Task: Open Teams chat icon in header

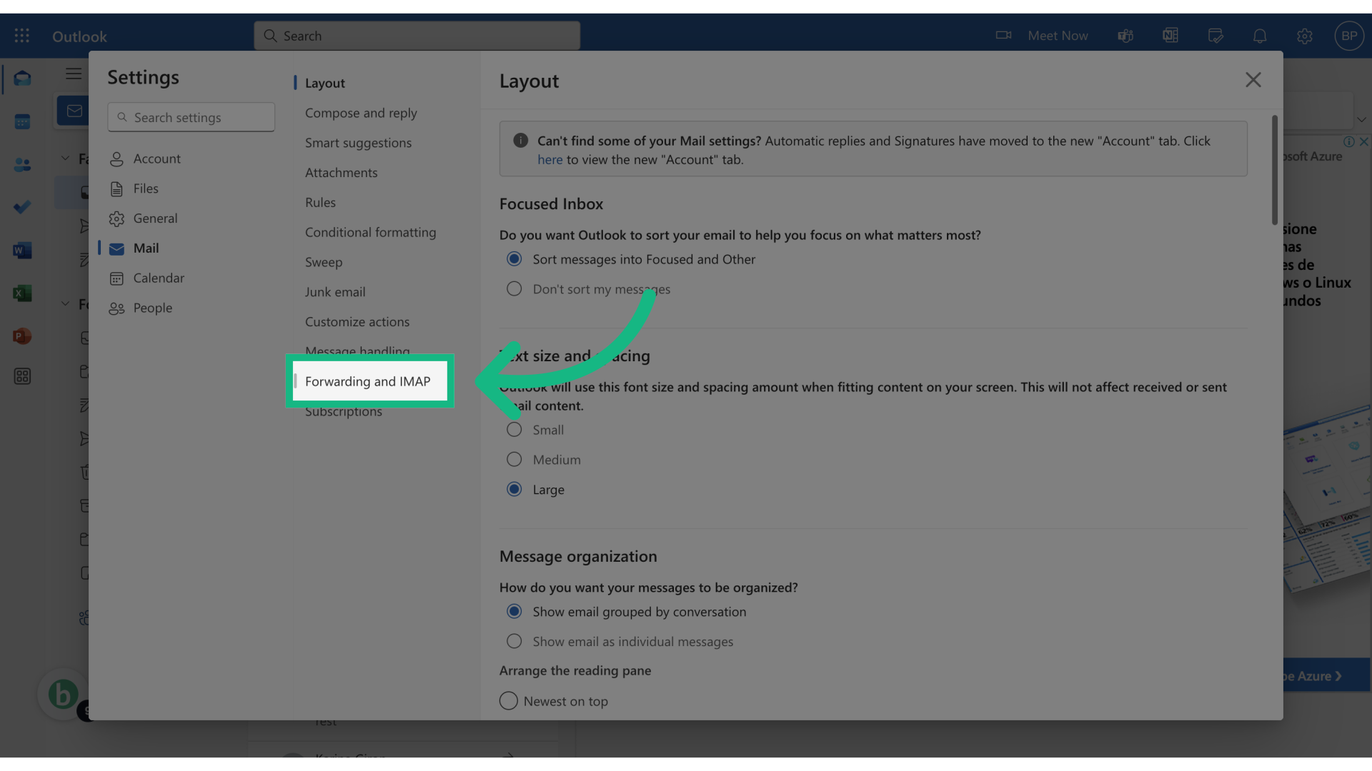Action: (x=1125, y=36)
